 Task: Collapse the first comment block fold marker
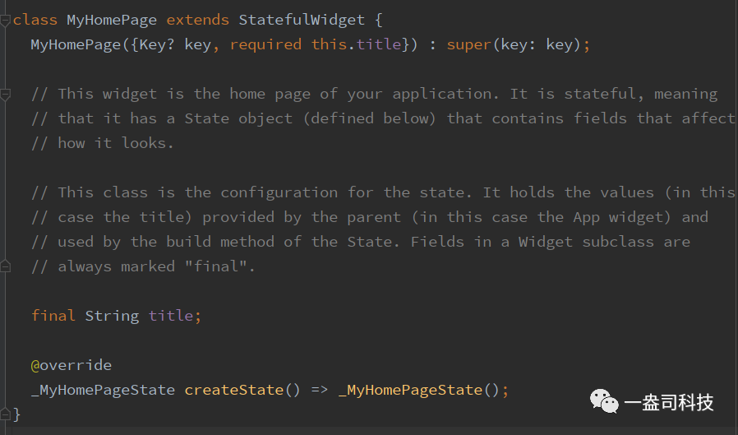[5, 95]
